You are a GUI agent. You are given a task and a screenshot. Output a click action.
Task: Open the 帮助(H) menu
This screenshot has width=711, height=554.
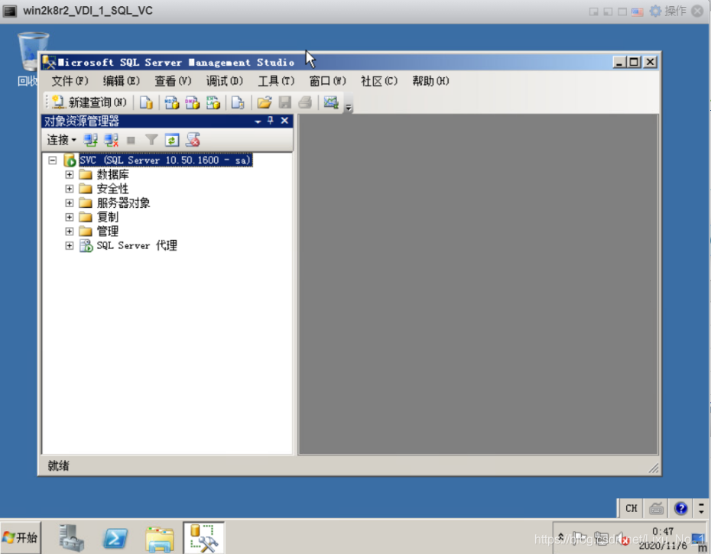coord(430,81)
